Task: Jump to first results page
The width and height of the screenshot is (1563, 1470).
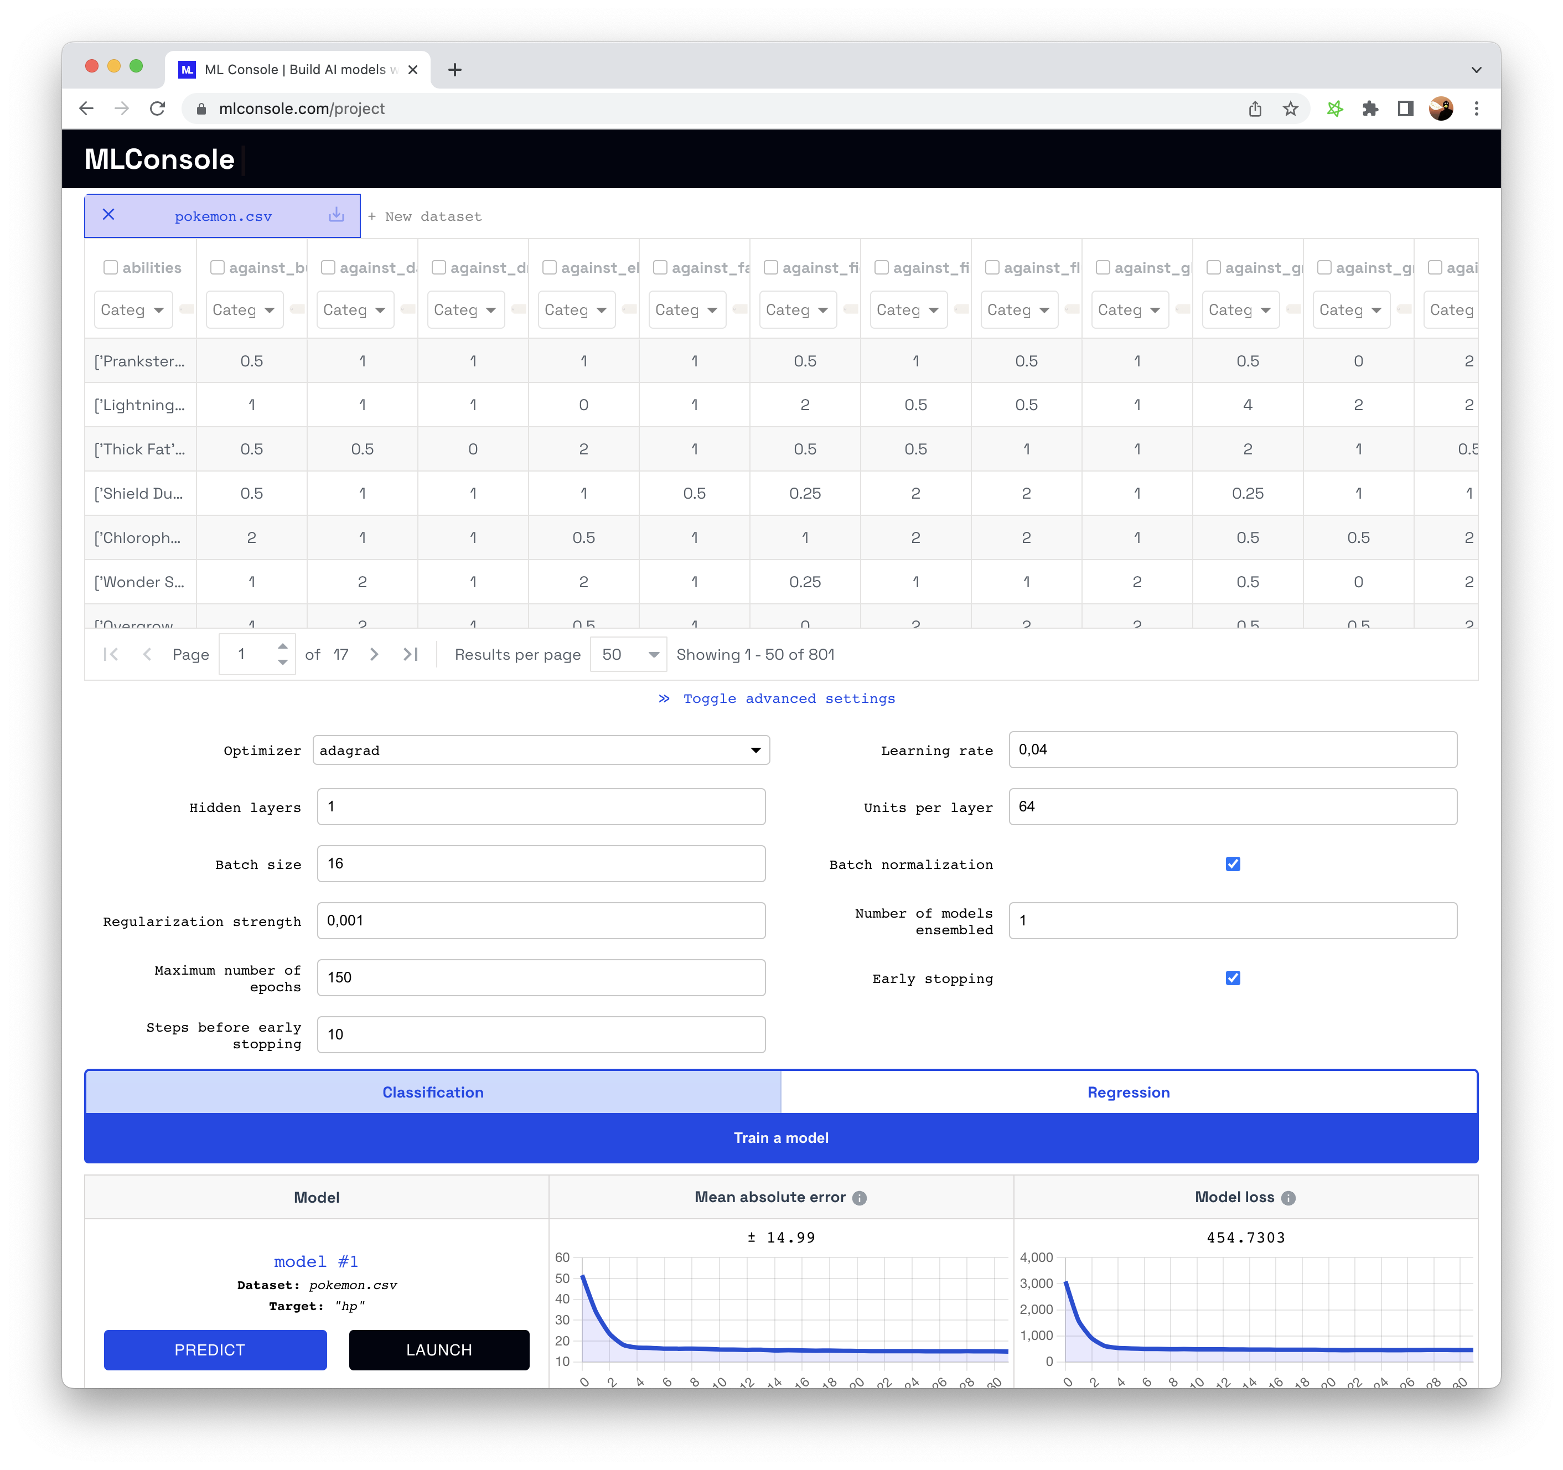Action: pyautogui.click(x=111, y=654)
